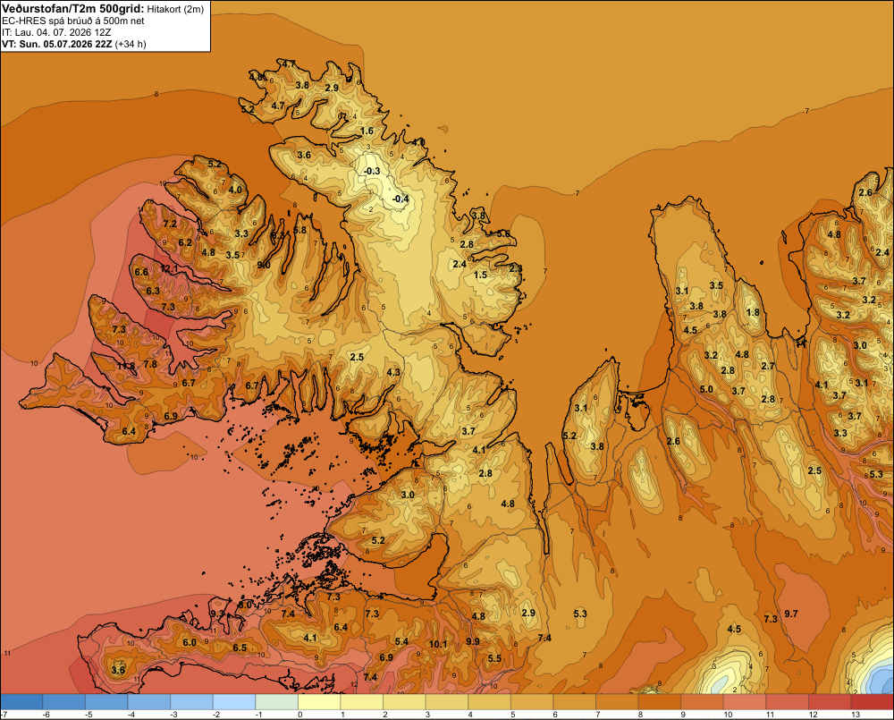Select legend swatch between -1 and 0
894x720 pixels.
click(x=276, y=702)
